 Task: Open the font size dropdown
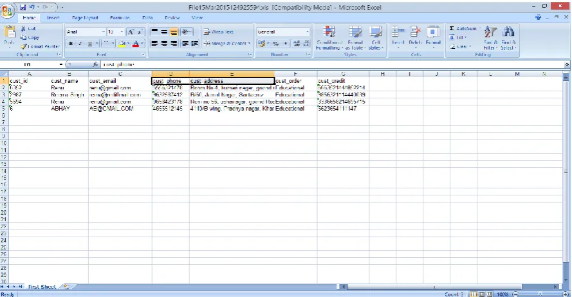coord(122,32)
